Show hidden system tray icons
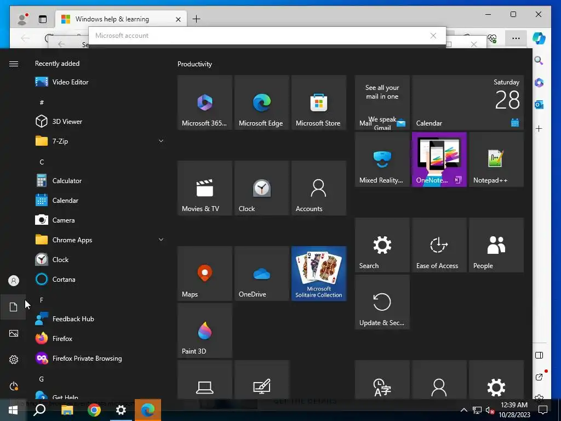 pyautogui.click(x=463, y=410)
